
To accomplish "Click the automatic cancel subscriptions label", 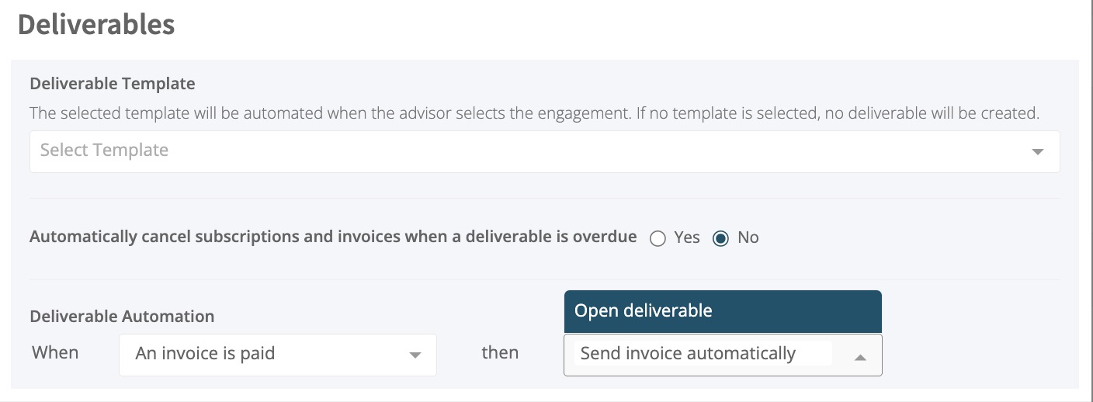I will [x=333, y=237].
